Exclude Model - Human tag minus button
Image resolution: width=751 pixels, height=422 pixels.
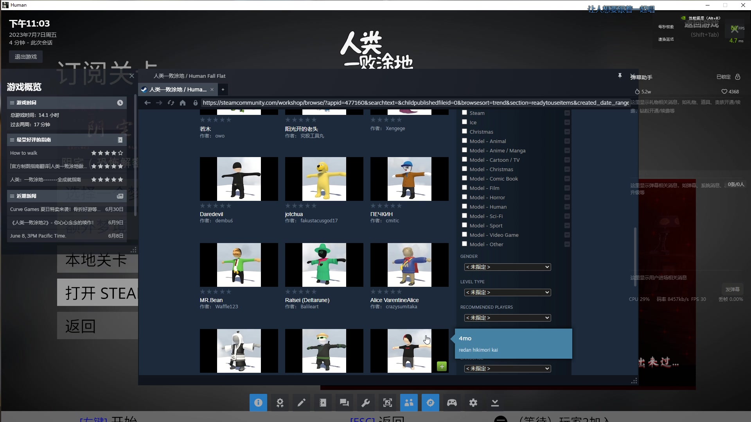(x=567, y=207)
